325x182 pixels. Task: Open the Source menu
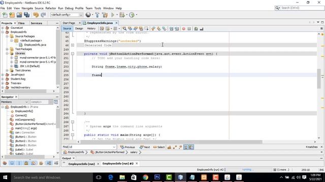39,8
